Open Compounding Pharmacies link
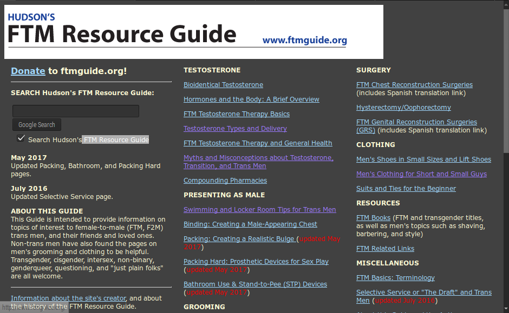This screenshot has height=313, width=509. [225, 180]
